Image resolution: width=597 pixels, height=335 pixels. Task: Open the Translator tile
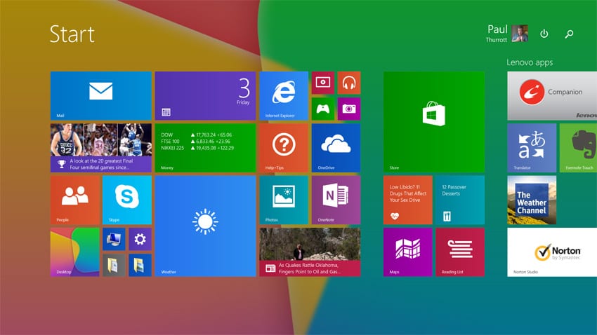[532, 148]
